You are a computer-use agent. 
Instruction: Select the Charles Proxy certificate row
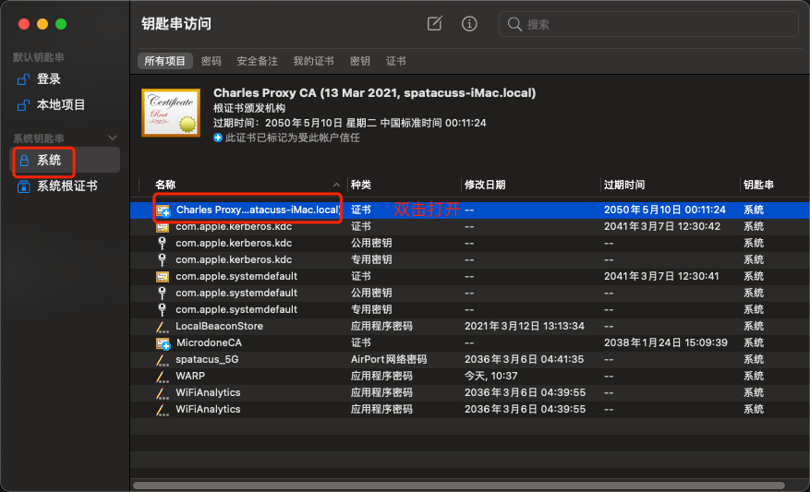[x=469, y=210]
